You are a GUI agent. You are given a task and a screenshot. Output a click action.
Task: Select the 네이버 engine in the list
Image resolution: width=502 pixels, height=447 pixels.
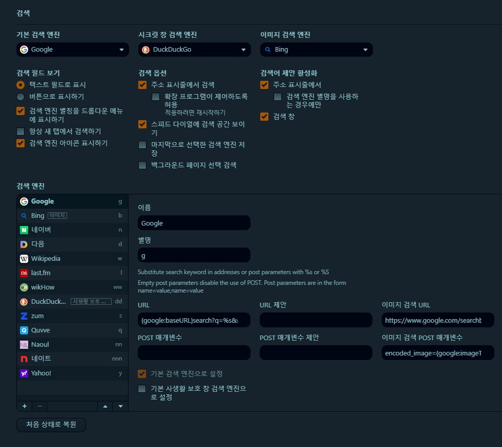51,230
